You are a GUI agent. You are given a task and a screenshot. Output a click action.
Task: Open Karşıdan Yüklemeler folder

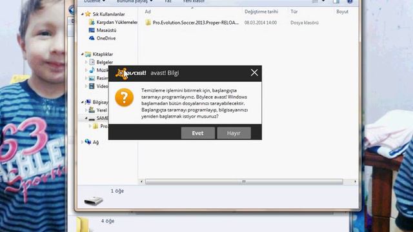pos(117,23)
